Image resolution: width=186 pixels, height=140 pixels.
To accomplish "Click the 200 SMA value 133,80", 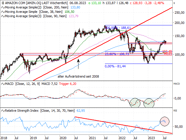I will 75,7.
